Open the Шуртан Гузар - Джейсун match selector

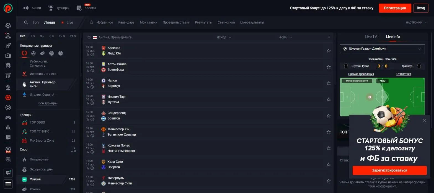pos(382,49)
